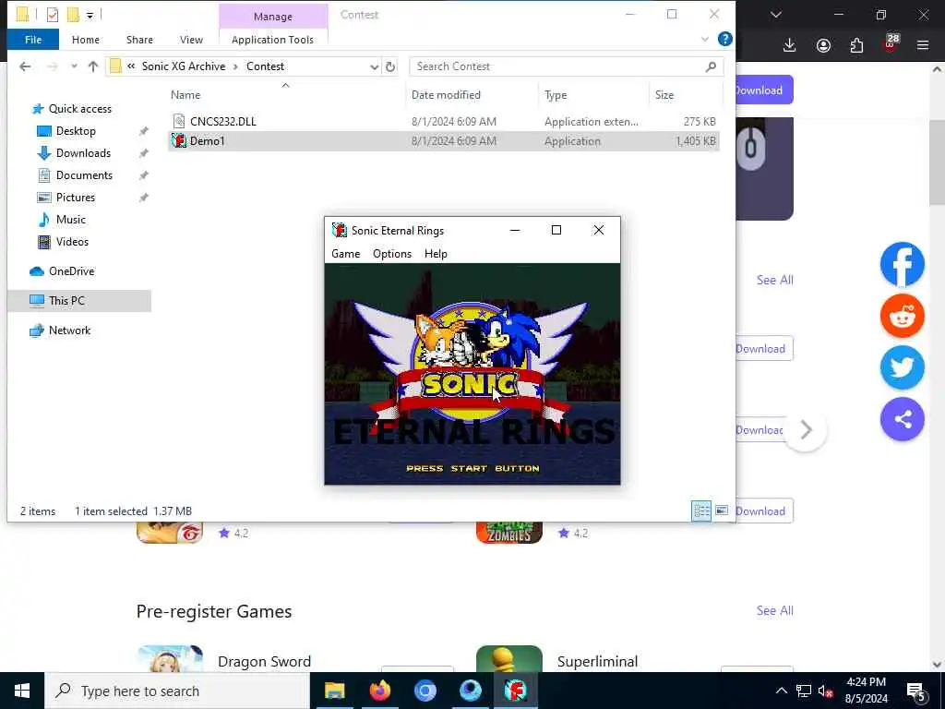Viewport: 945px width, 709px height.
Task: Expand the address bar history dropdown
Action: click(375, 66)
